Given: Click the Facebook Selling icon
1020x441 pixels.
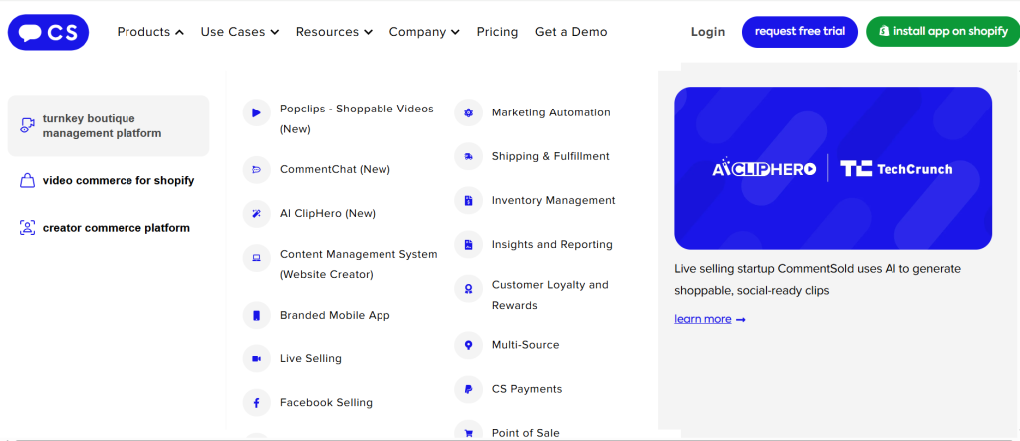Looking at the screenshot, I should (x=256, y=403).
